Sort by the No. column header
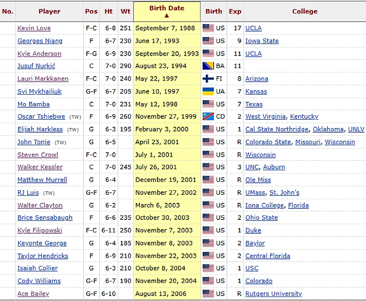This screenshot has width=366, height=301. [8, 12]
